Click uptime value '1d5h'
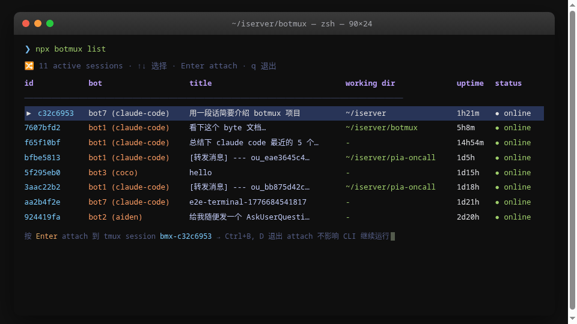This screenshot has height=324, width=577. pyautogui.click(x=466, y=158)
